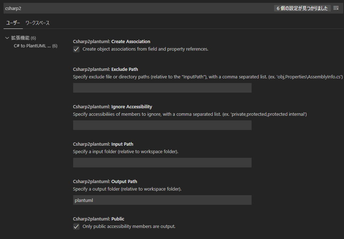The image size is (344, 239).
Task: Collapse the 拡張機能 (6) tree group
Action: tap(21, 38)
